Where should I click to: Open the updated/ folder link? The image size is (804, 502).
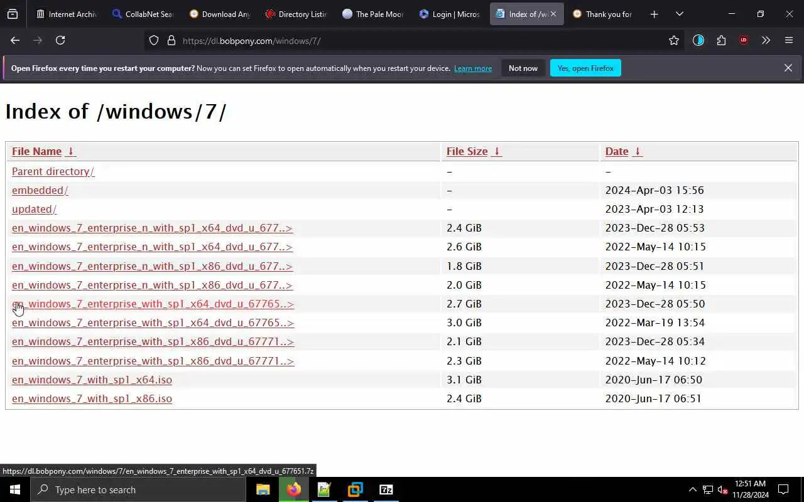click(x=34, y=209)
